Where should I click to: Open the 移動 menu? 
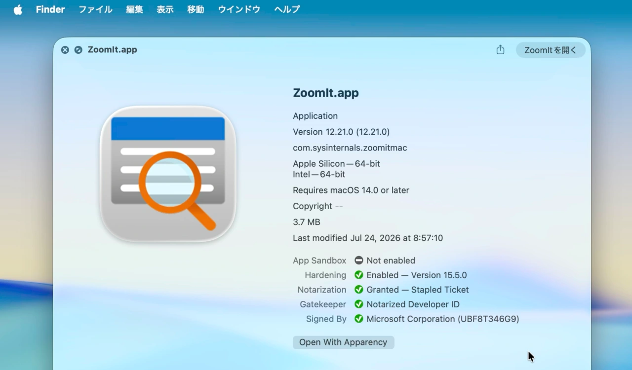click(x=196, y=9)
